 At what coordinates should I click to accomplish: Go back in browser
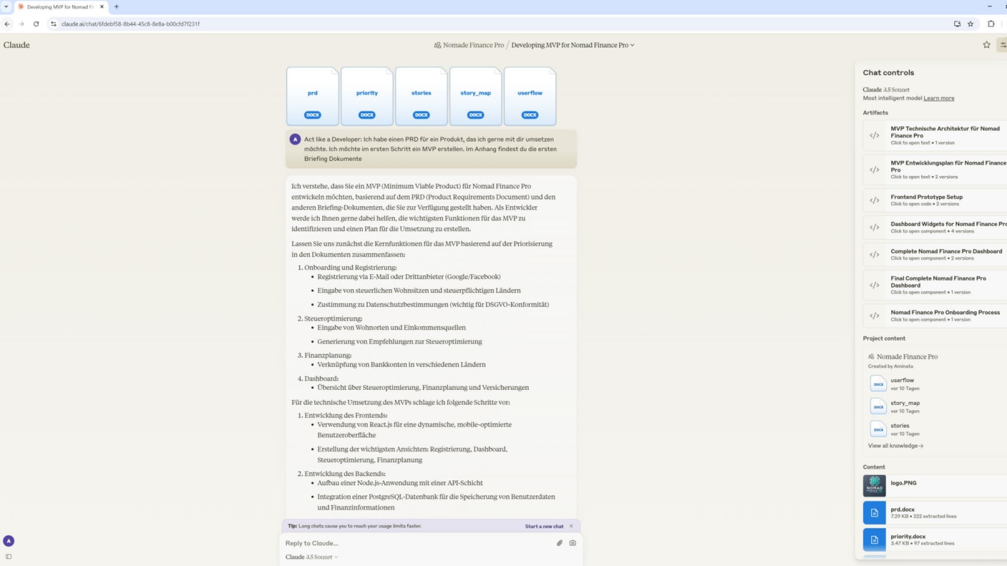(7, 24)
